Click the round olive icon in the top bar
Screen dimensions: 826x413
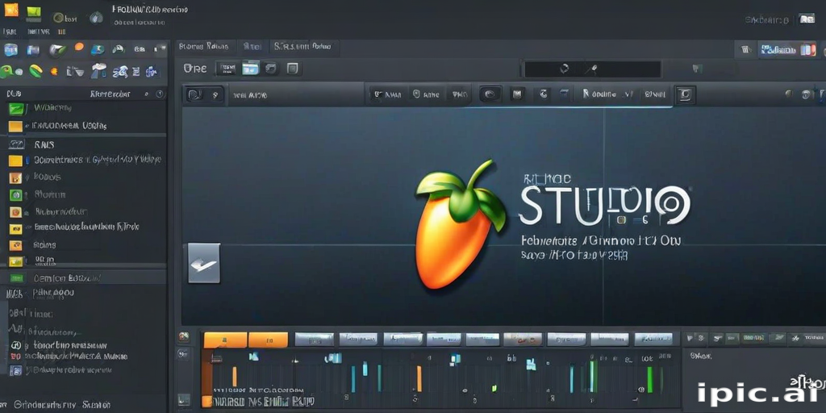[58, 18]
